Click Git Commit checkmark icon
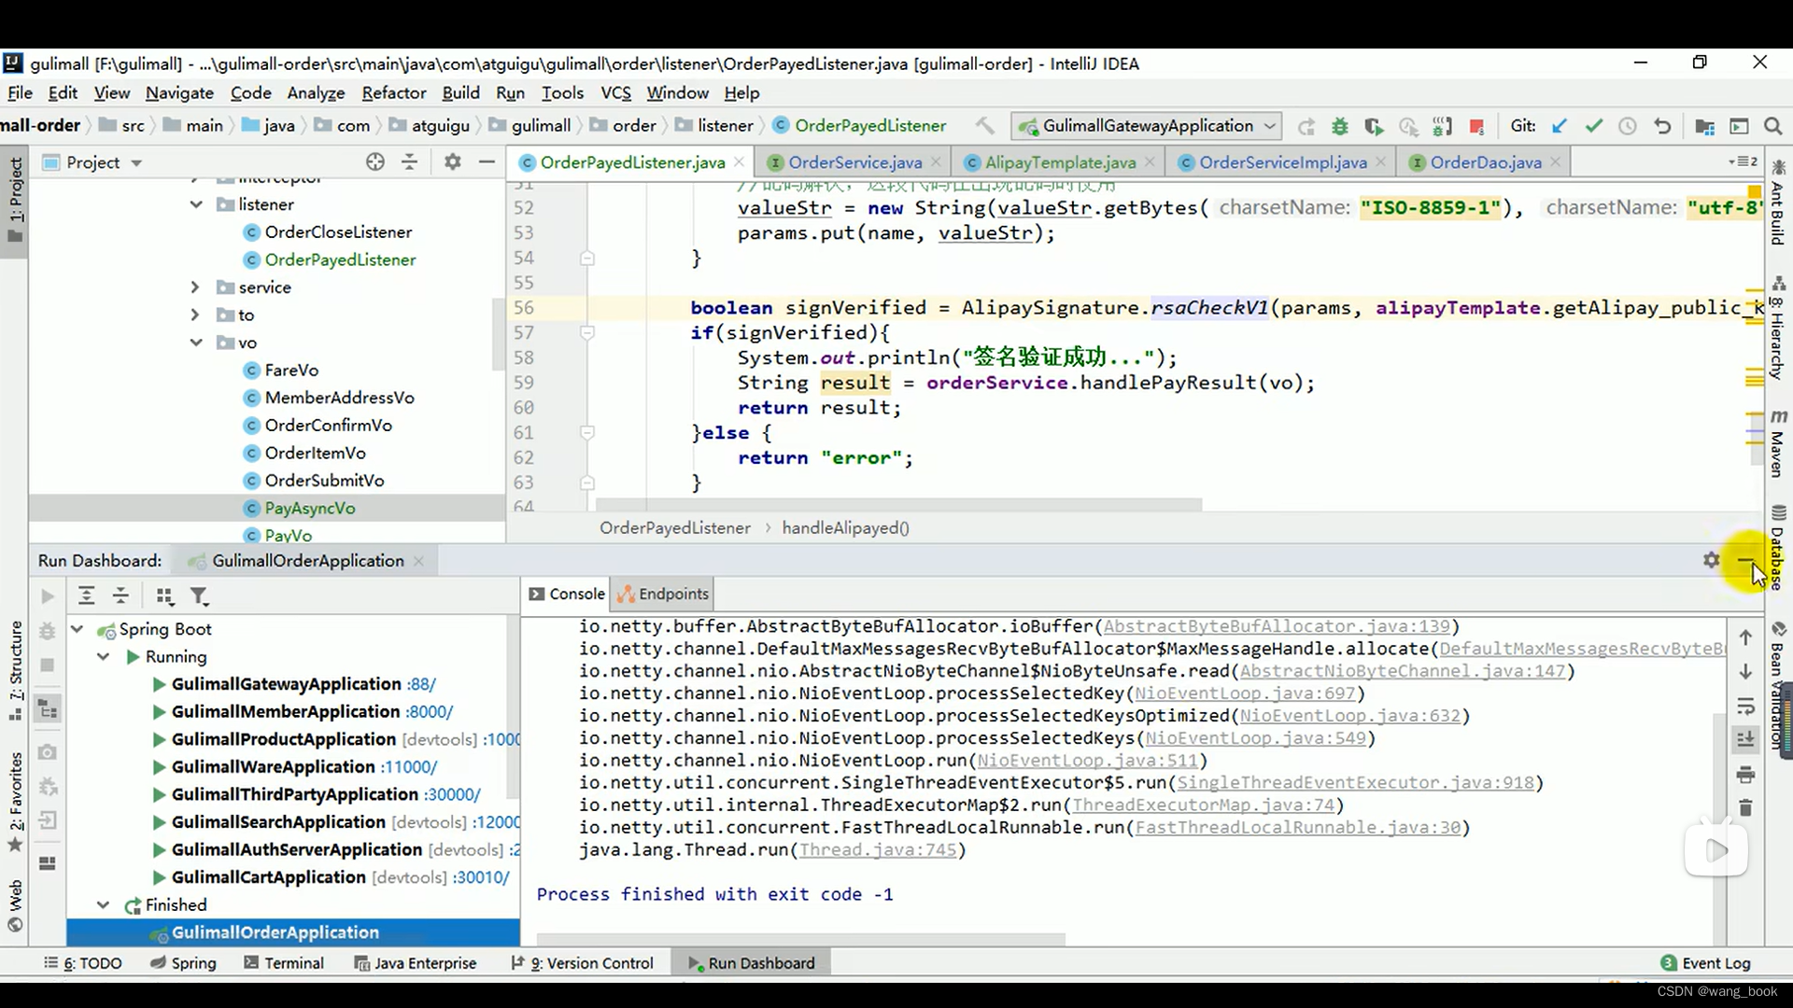Screen dimensions: 1793x1008 [1594, 126]
